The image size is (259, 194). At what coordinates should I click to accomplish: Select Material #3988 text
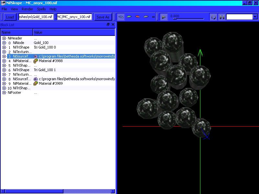51,61
